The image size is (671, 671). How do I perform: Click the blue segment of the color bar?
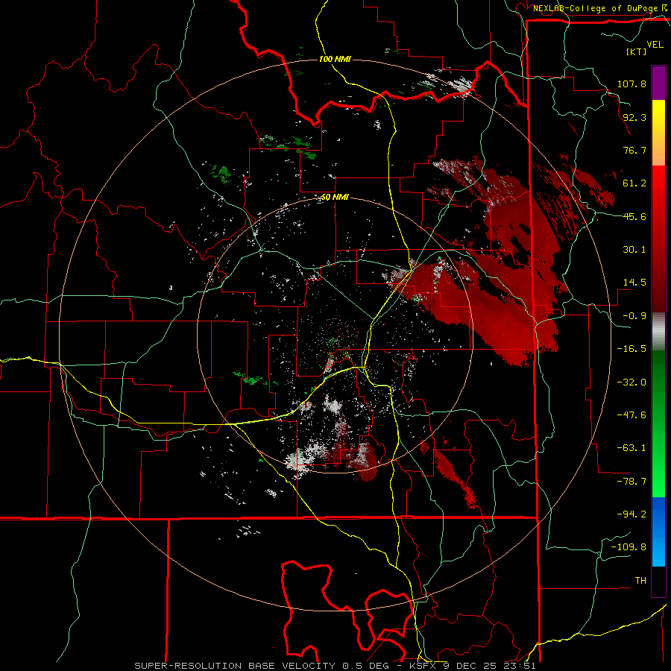pyautogui.click(x=658, y=532)
